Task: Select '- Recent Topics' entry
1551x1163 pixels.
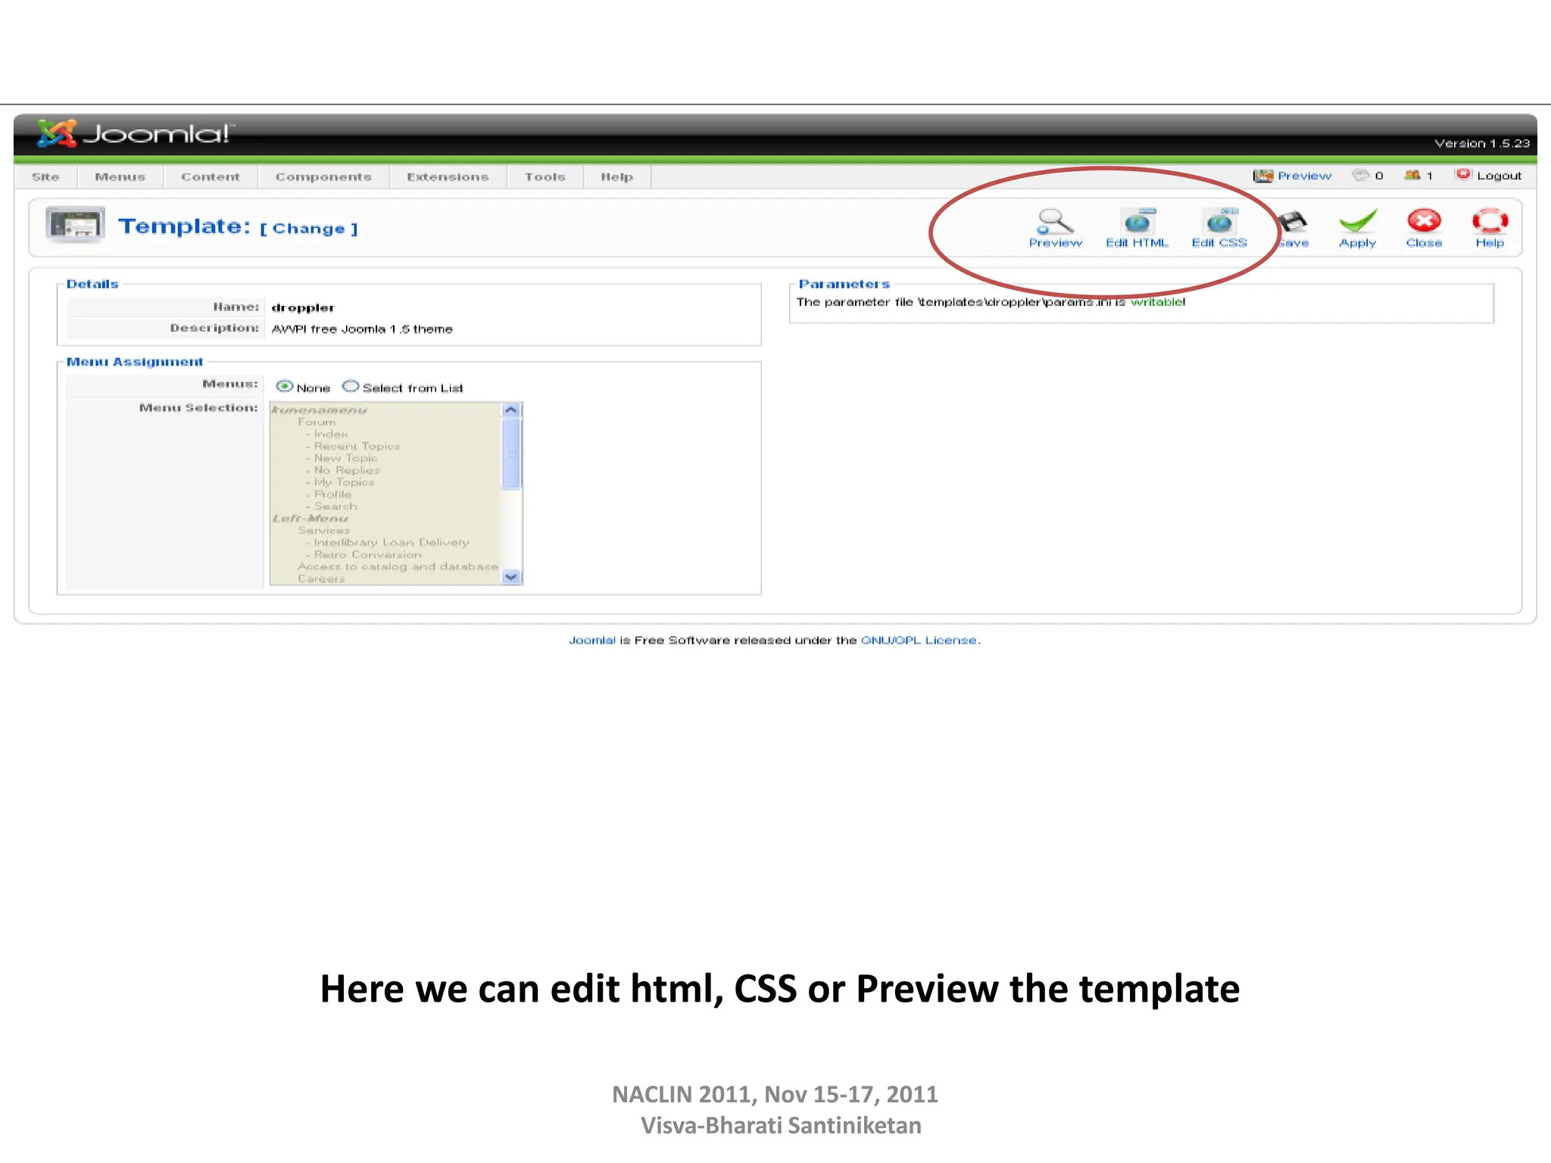Action: tap(352, 447)
